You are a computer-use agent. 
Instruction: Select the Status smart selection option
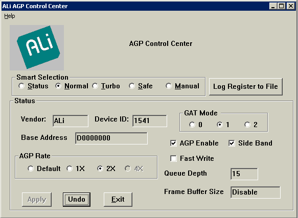(33, 86)
